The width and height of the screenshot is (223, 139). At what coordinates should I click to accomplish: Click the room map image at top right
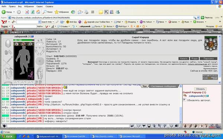pyautogui.click(x=211, y=43)
